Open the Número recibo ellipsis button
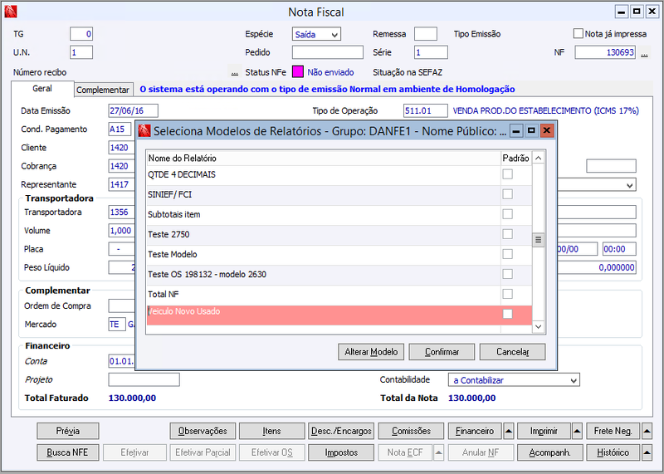664x474 pixels. click(x=235, y=72)
